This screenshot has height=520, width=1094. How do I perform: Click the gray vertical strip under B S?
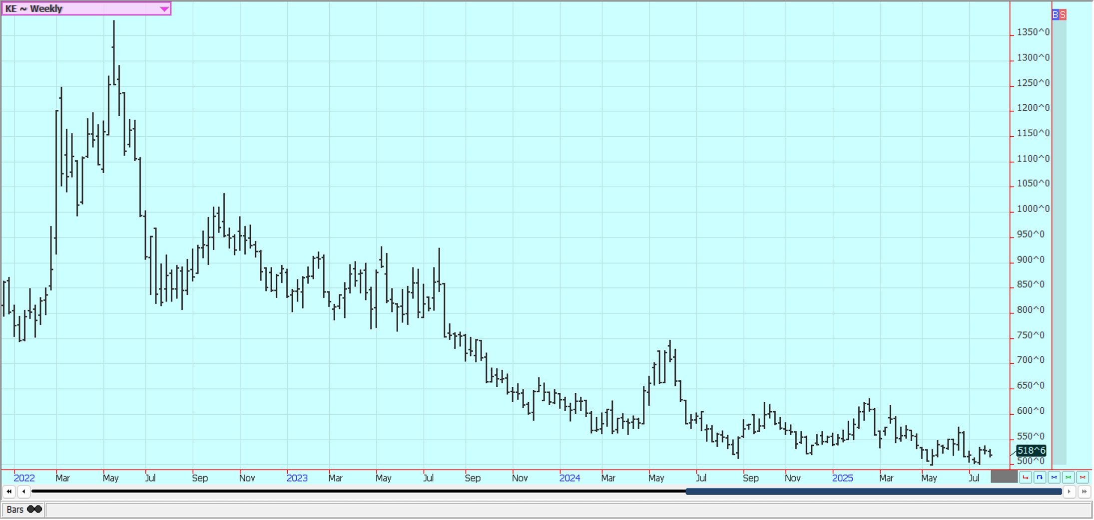(1059, 243)
